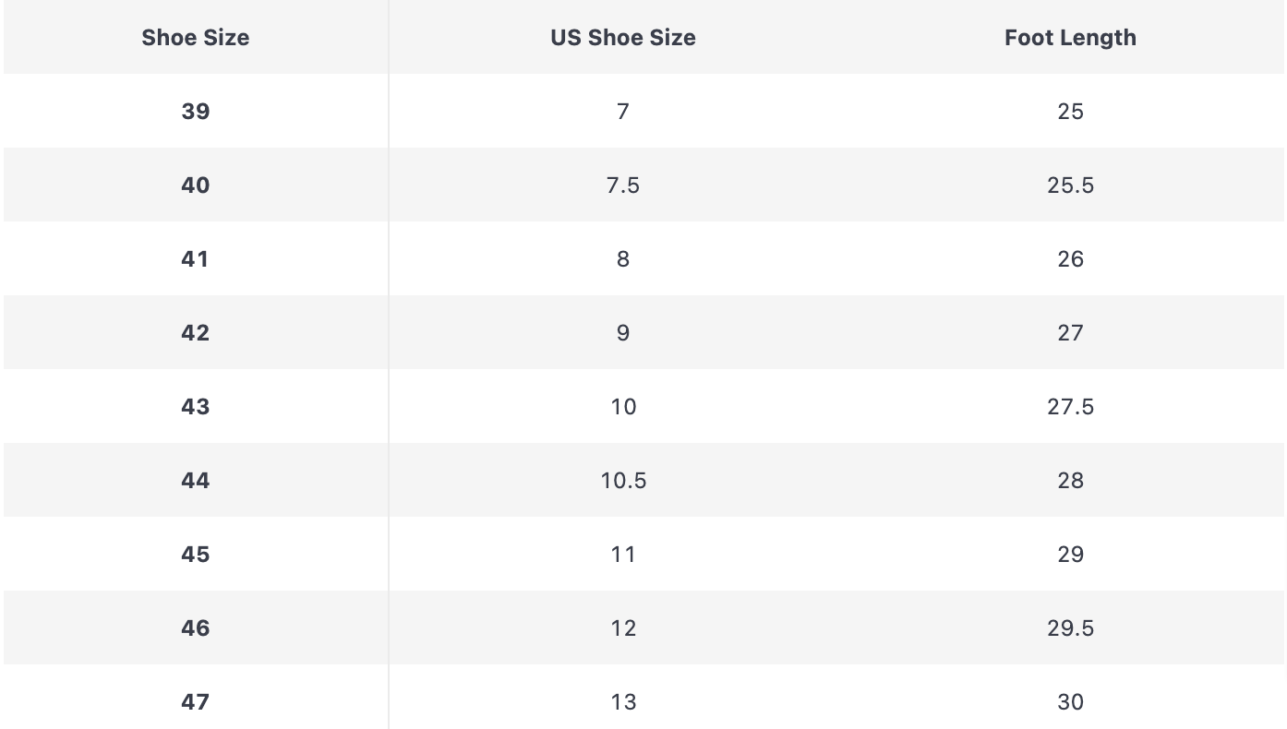Select foot length 29.5 cell
The image size is (1287, 729).
tap(1070, 628)
